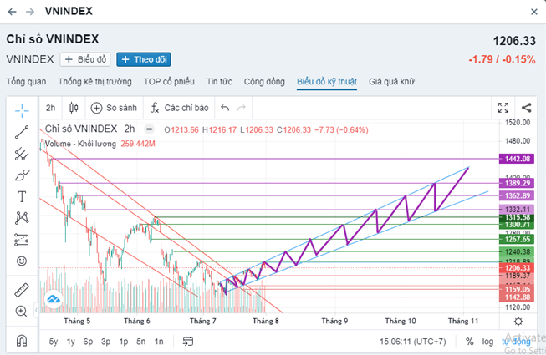The height and width of the screenshot is (355, 546).
Task: Select the brush drawing tool
Action: tap(22, 175)
